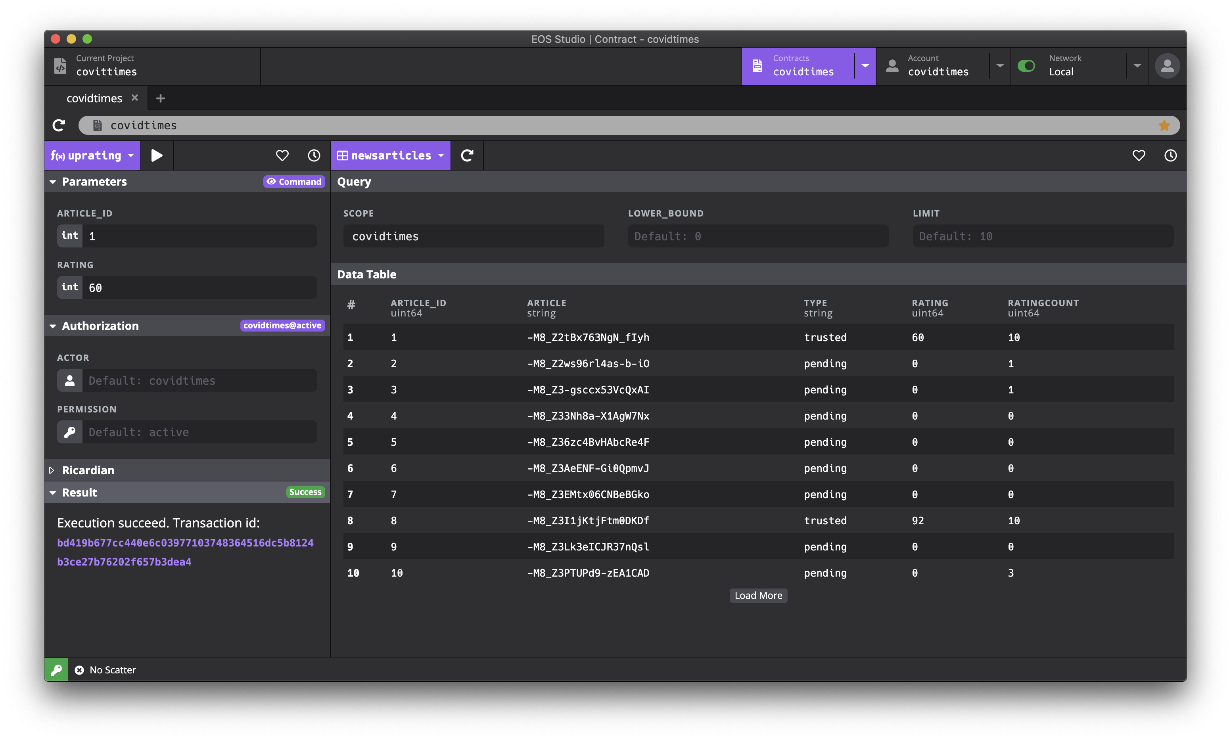
Task: Favorite the uprating action with heart icon
Action: coord(282,155)
